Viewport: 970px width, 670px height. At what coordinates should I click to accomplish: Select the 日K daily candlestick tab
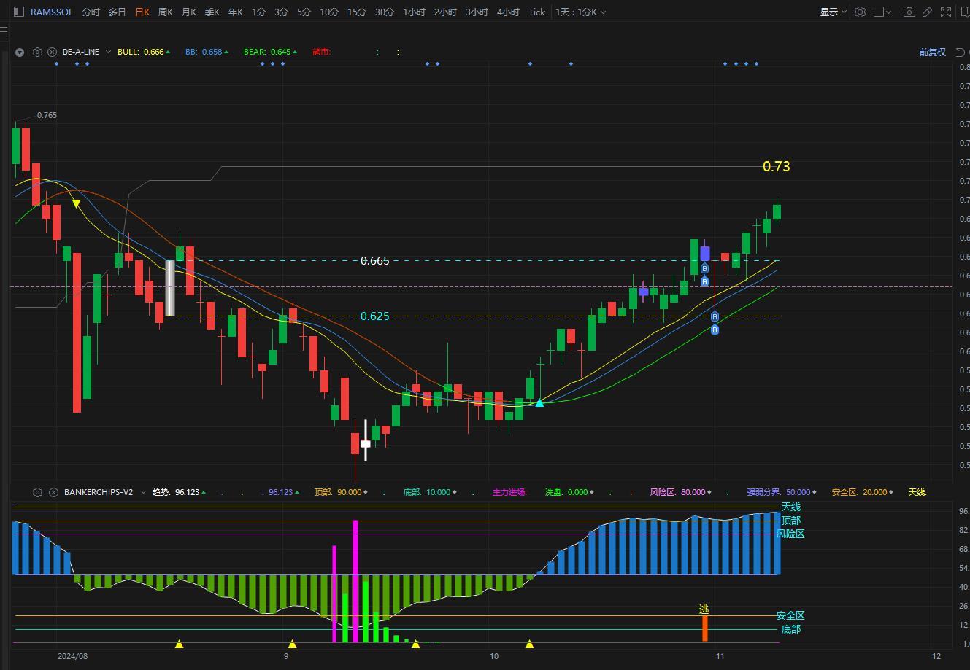pos(142,12)
